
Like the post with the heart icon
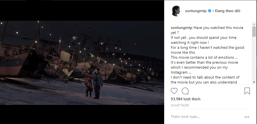174,91
